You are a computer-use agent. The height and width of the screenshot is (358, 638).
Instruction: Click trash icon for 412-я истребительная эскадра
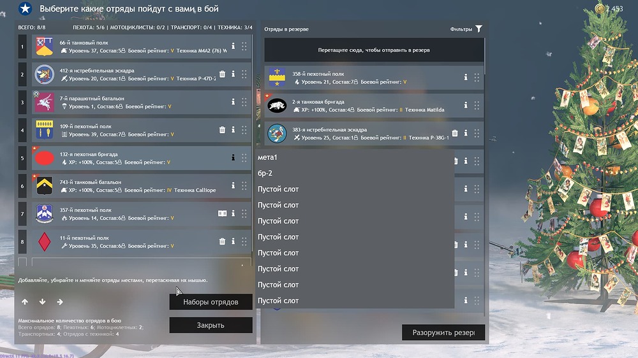click(222, 74)
